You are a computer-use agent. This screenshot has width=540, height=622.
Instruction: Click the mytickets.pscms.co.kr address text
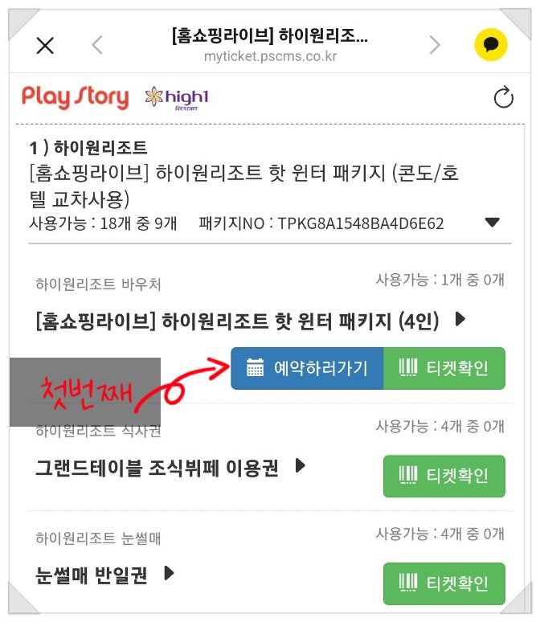(x=270, y=56)
